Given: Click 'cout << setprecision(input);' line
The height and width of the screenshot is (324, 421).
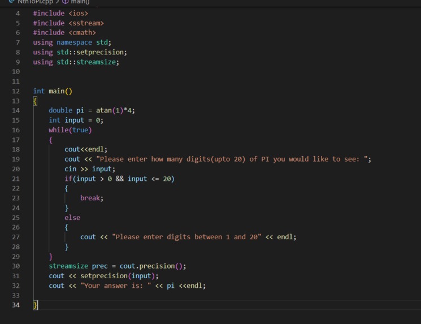Looking at the screenshot, I should (x=103, y=276).
